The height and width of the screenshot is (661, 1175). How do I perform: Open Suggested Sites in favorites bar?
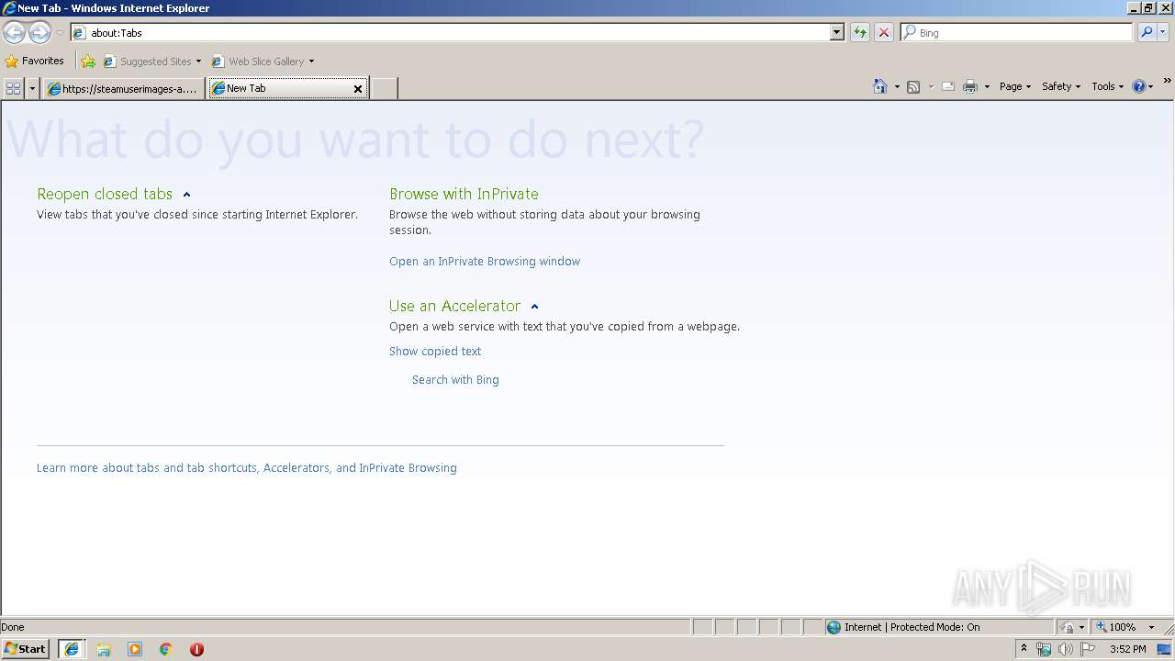tap(151, 62)
